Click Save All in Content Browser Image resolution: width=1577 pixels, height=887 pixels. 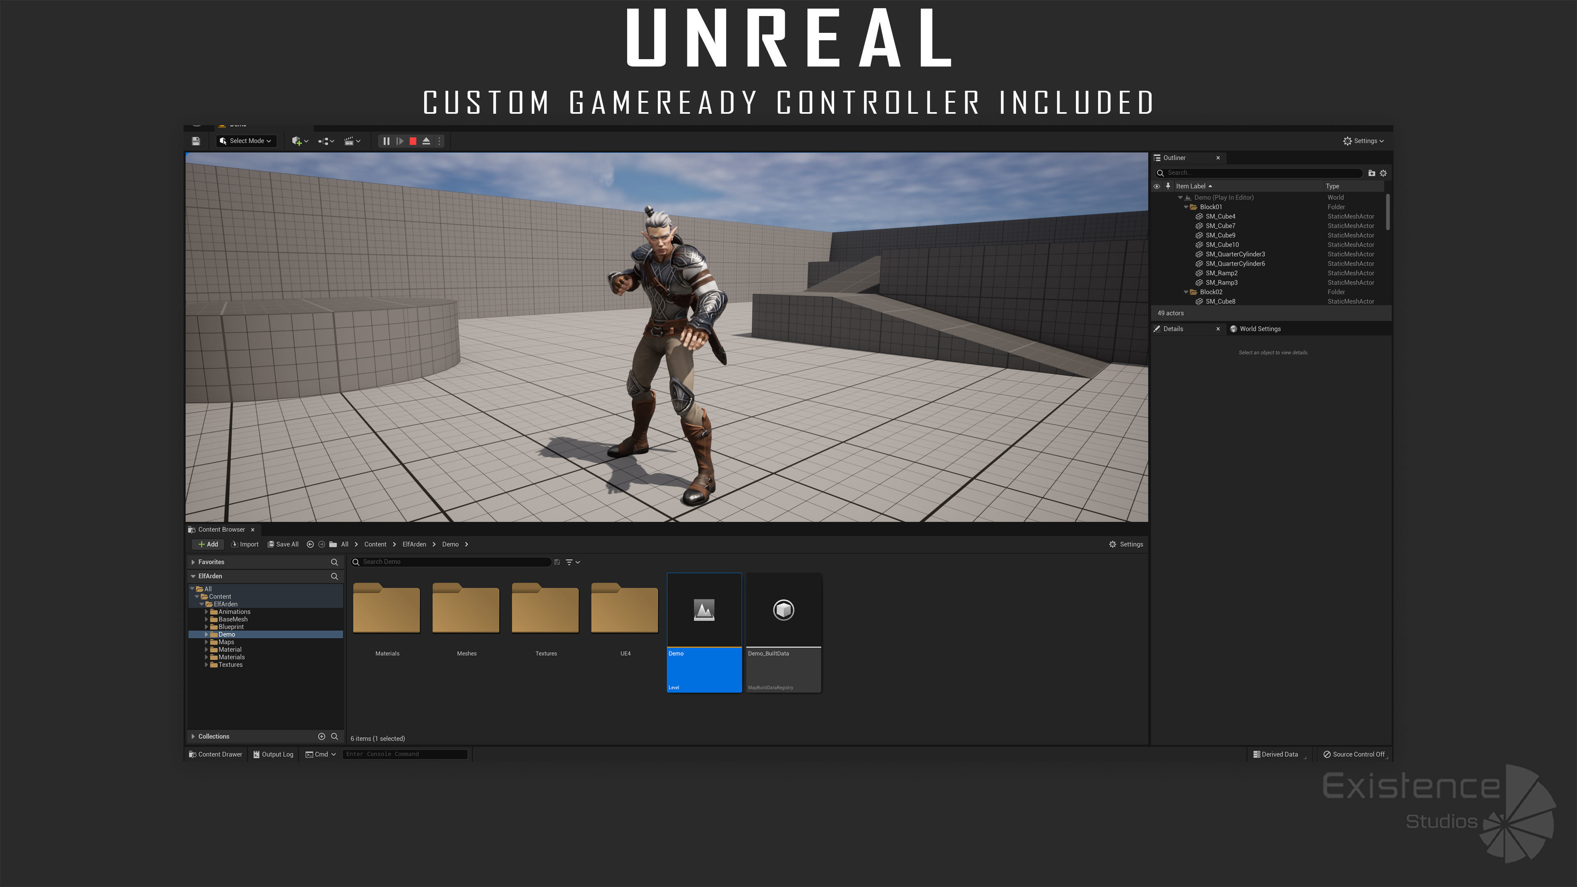283,544
